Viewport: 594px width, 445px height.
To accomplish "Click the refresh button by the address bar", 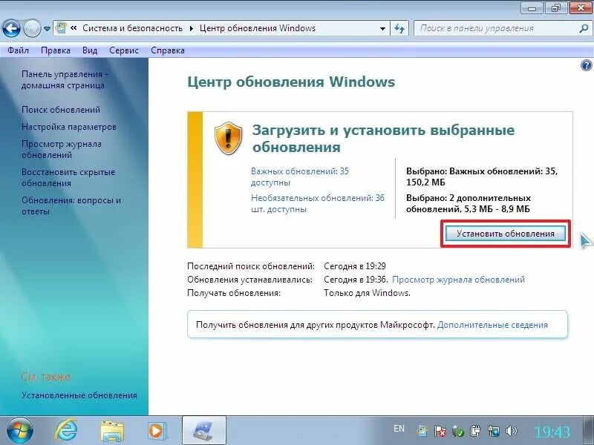I will [399, 28].
